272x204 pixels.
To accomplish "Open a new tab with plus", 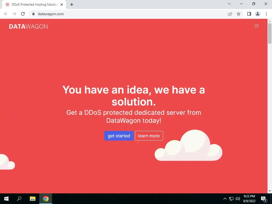I will point(72,5).
